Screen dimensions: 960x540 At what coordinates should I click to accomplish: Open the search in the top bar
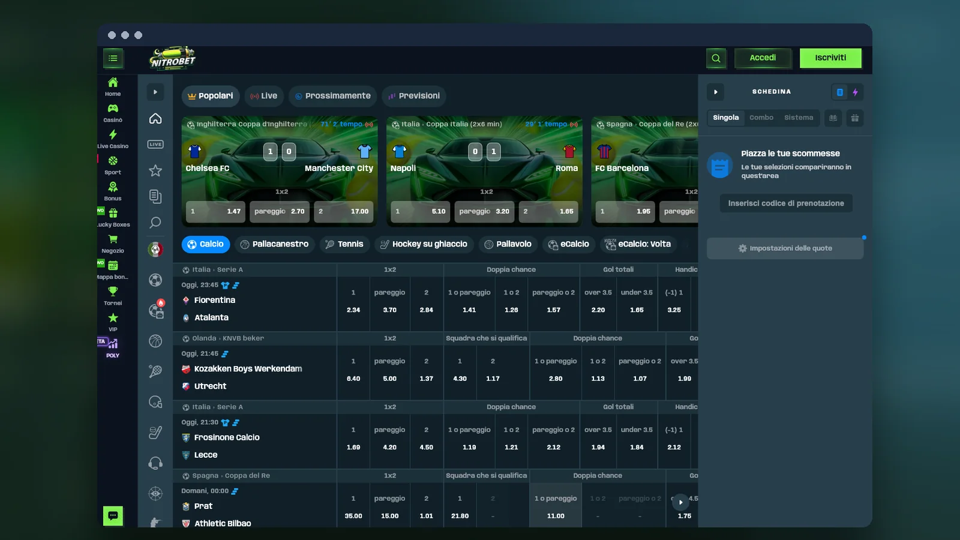(716, 58)
